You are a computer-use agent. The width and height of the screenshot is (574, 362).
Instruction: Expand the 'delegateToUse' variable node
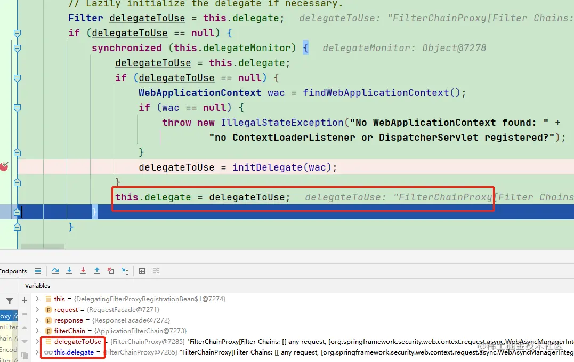(x=37, y=342)
